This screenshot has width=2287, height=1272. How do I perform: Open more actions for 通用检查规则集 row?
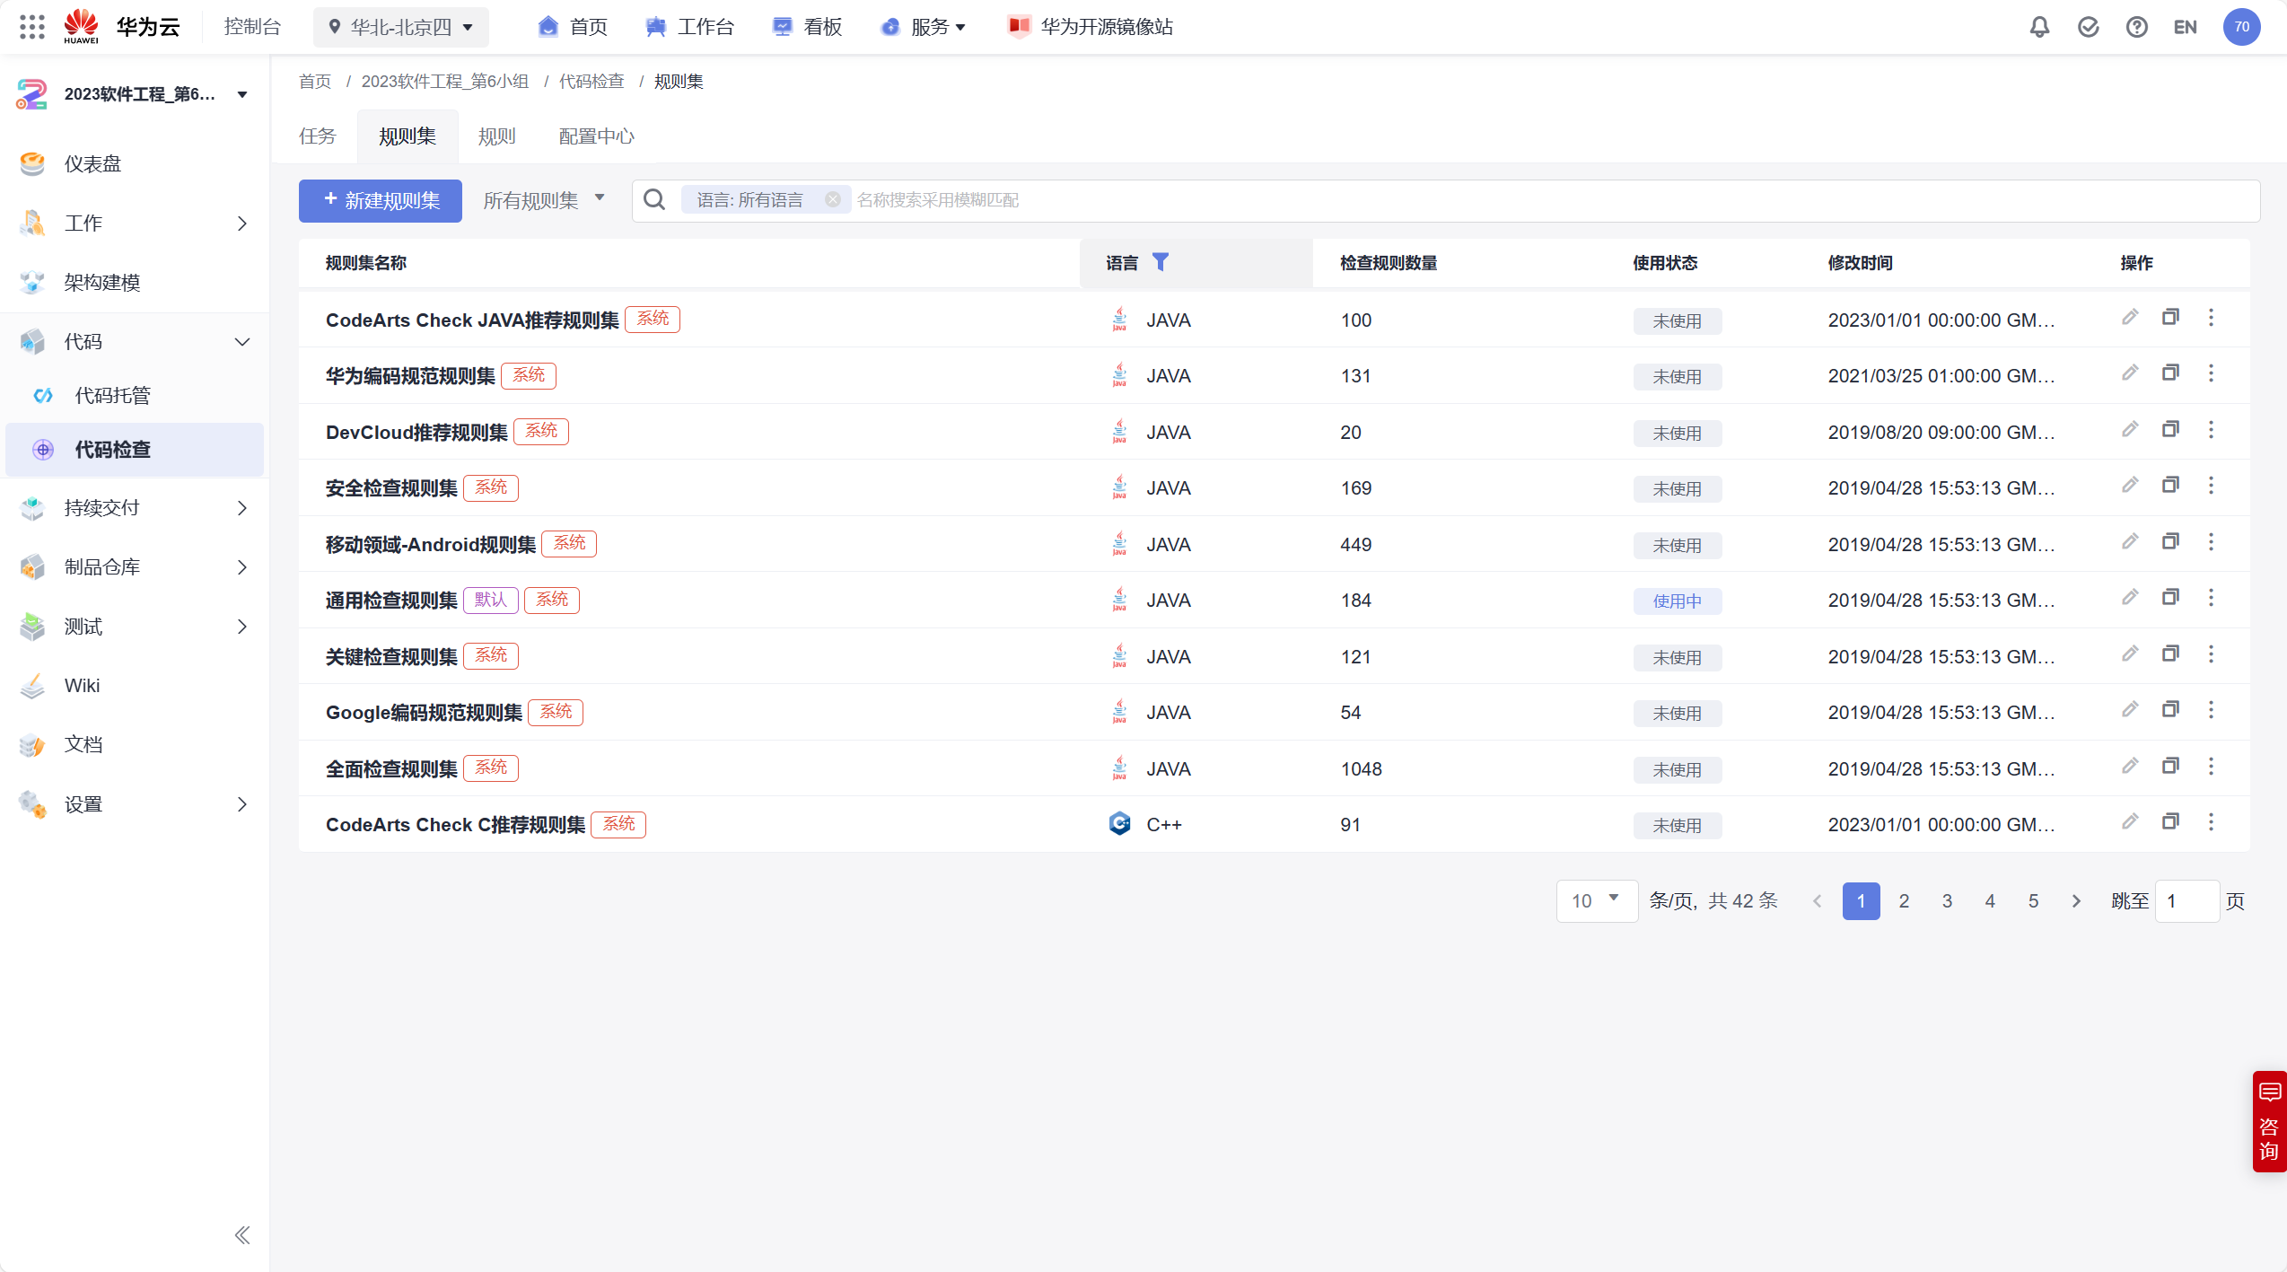pos(2211,598)
